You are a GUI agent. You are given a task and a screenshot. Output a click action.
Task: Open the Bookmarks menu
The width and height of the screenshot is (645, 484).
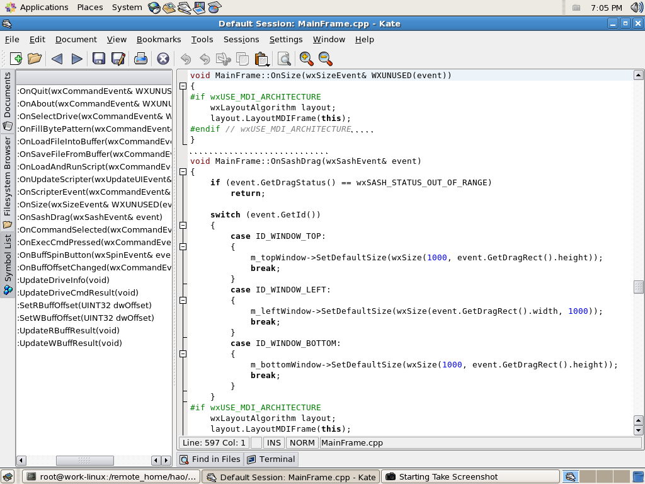[158, 40]
